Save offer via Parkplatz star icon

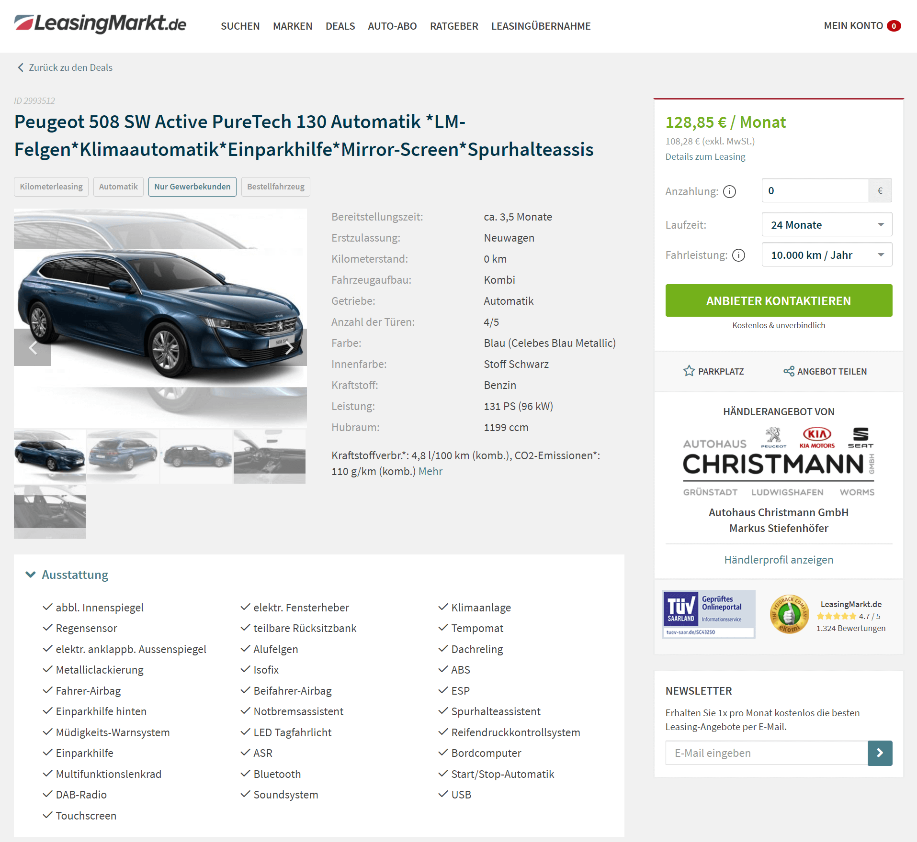pyautogui.click(x=689, y=371)
